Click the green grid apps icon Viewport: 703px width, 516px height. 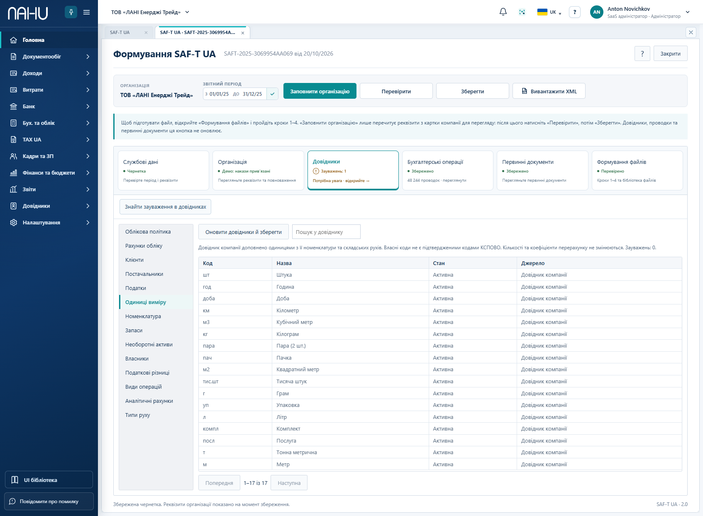click(x=522, y=12)
